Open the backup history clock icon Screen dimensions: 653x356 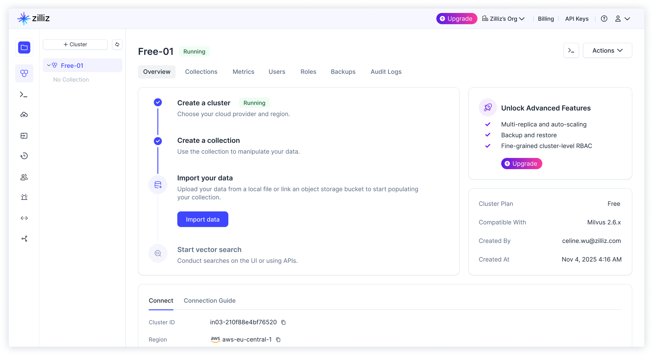[24, 156]
